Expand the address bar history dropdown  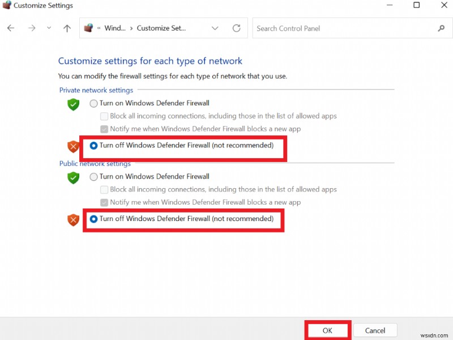click(x=215, y=28)
